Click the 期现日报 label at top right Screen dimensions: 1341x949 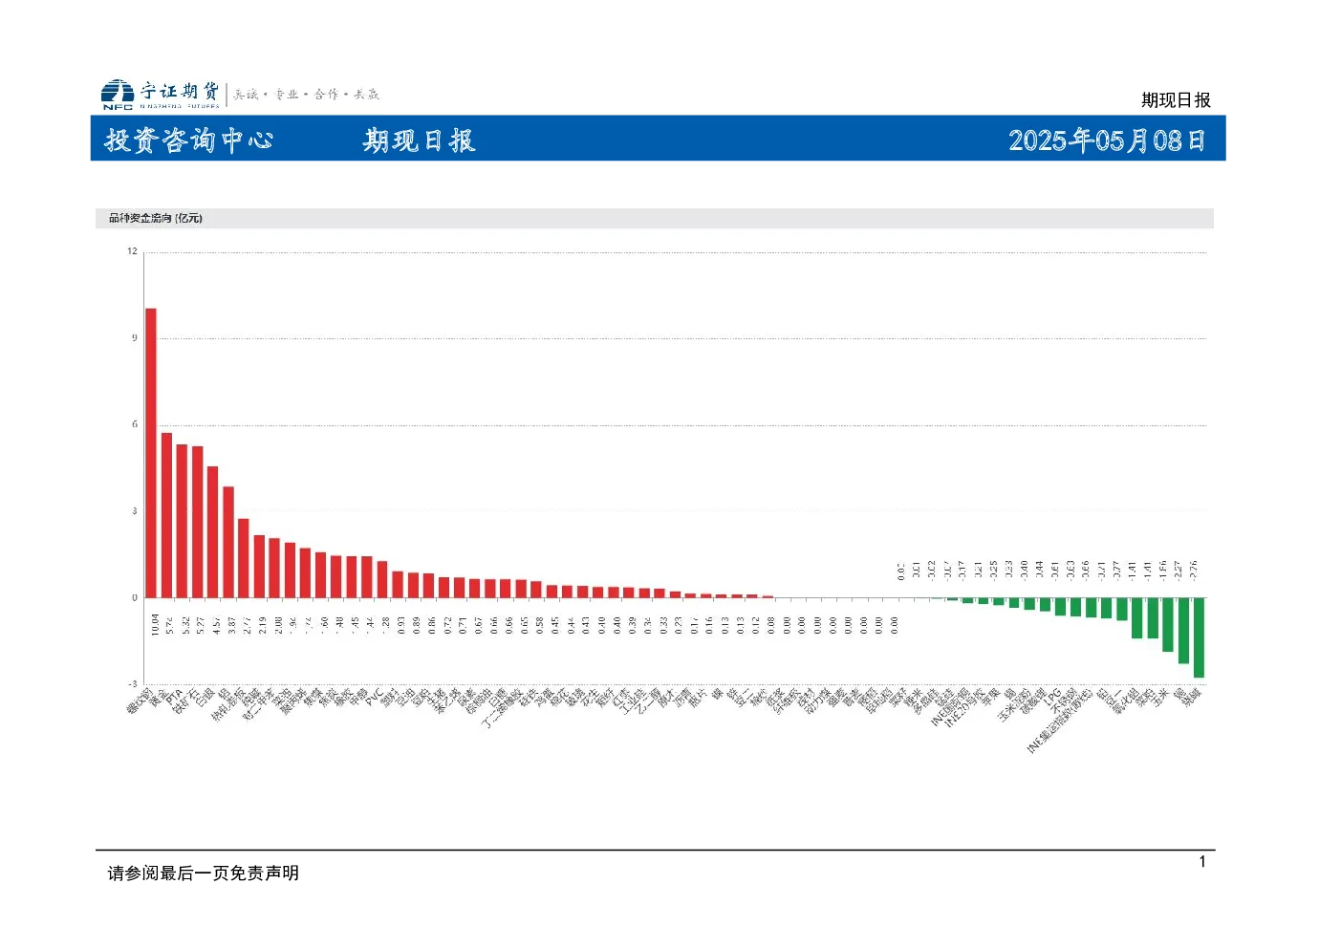[x=1176, y=100]
